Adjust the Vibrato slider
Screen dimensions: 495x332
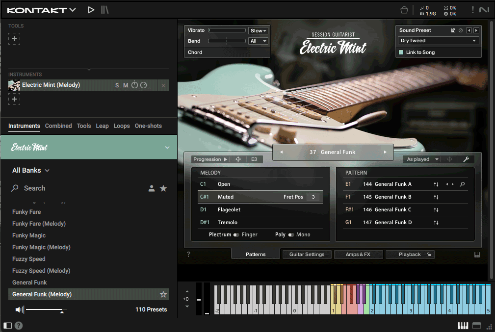pos(227,30)
